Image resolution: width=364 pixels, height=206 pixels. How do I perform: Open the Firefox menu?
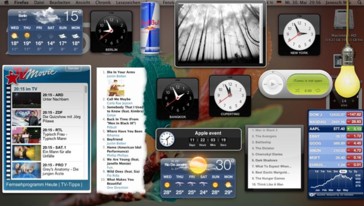21,2
